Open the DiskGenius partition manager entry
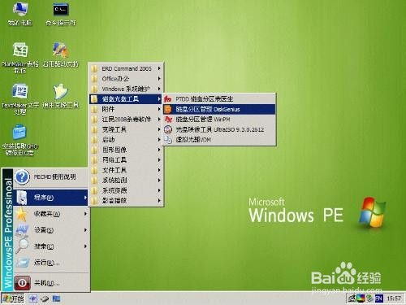Screen dimensions: 406x305 219,109
